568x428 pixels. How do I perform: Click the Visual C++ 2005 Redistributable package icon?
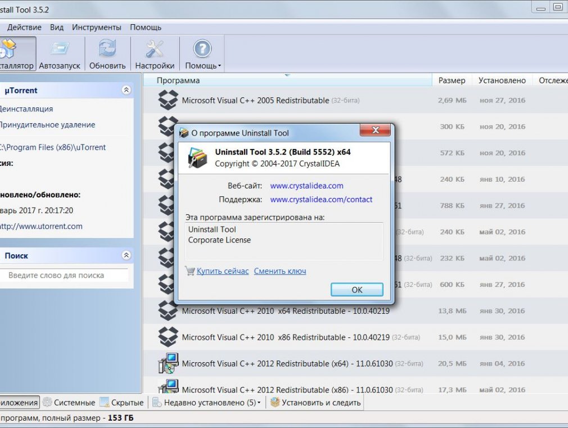[x=168, y=100]
